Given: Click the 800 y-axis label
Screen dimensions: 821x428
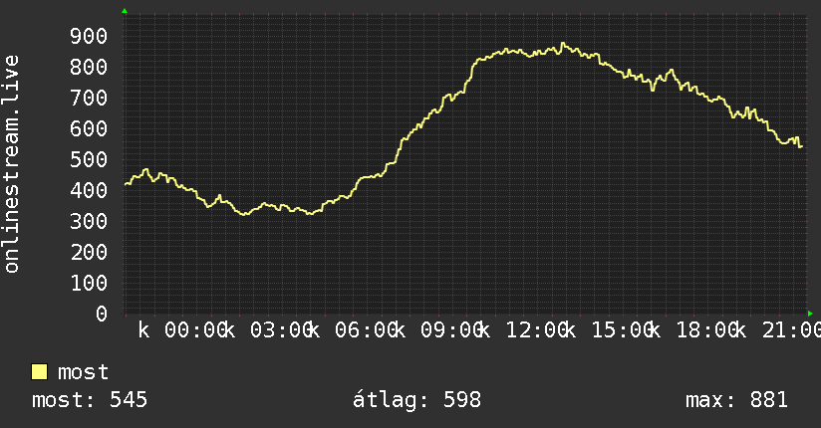Looking at the screenshot, I should pyautogui.click(x=89, y=67).
